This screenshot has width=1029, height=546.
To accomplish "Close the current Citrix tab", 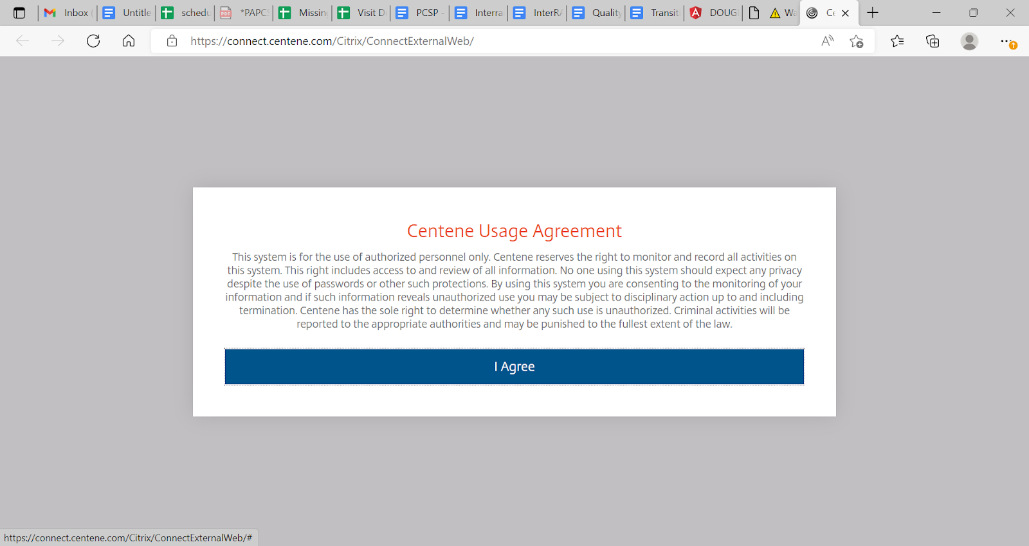I will [x=846, y=13].
